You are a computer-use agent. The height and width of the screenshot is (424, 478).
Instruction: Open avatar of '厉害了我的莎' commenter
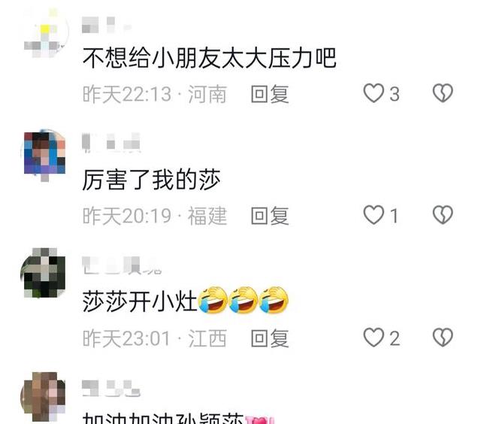click(x=44, y=155)
